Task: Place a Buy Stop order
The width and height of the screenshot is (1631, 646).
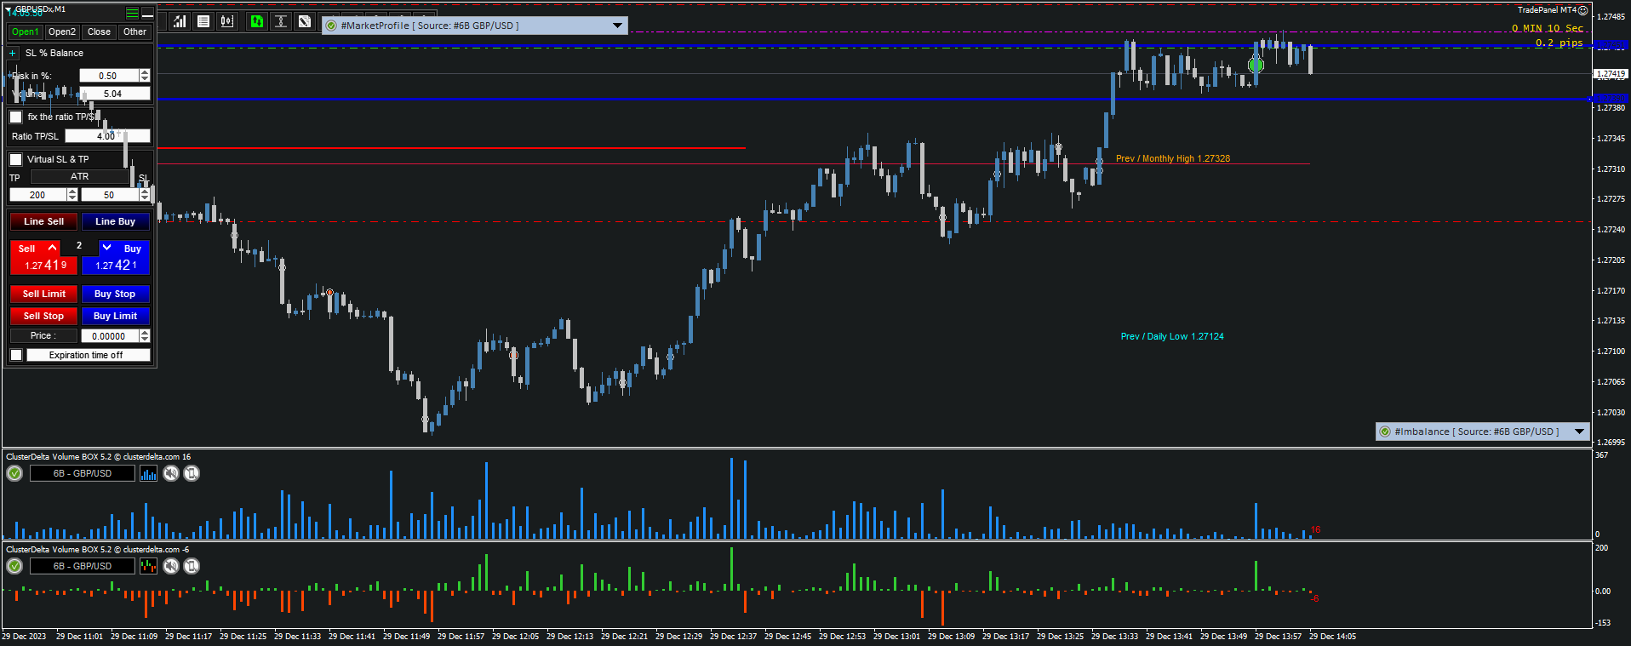Action: point(116,294)
